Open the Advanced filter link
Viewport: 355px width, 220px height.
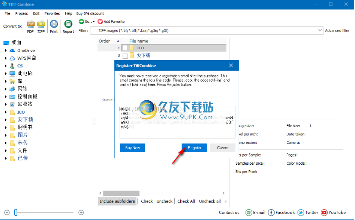point(337,31)
